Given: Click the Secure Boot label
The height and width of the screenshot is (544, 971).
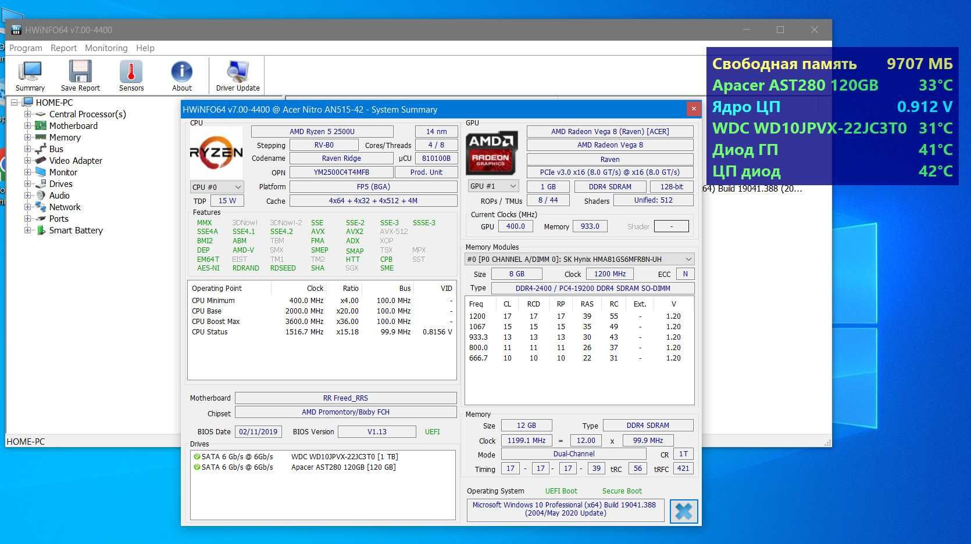Looking at the screenshot, I should pyautogui.click(x=622, y=491).
